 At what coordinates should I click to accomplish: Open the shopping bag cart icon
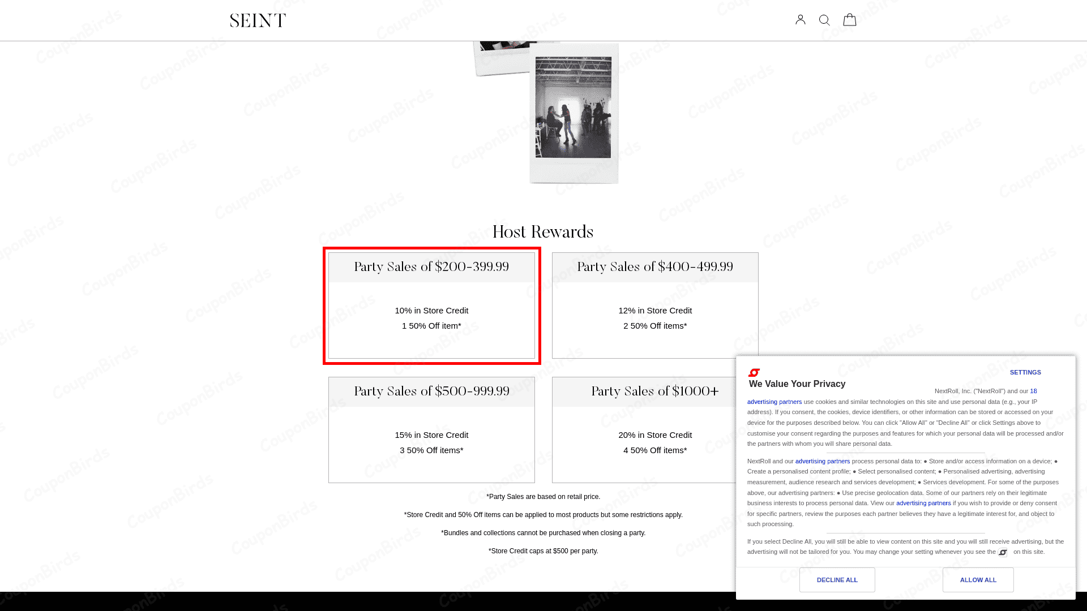click(x=849, y=20)
